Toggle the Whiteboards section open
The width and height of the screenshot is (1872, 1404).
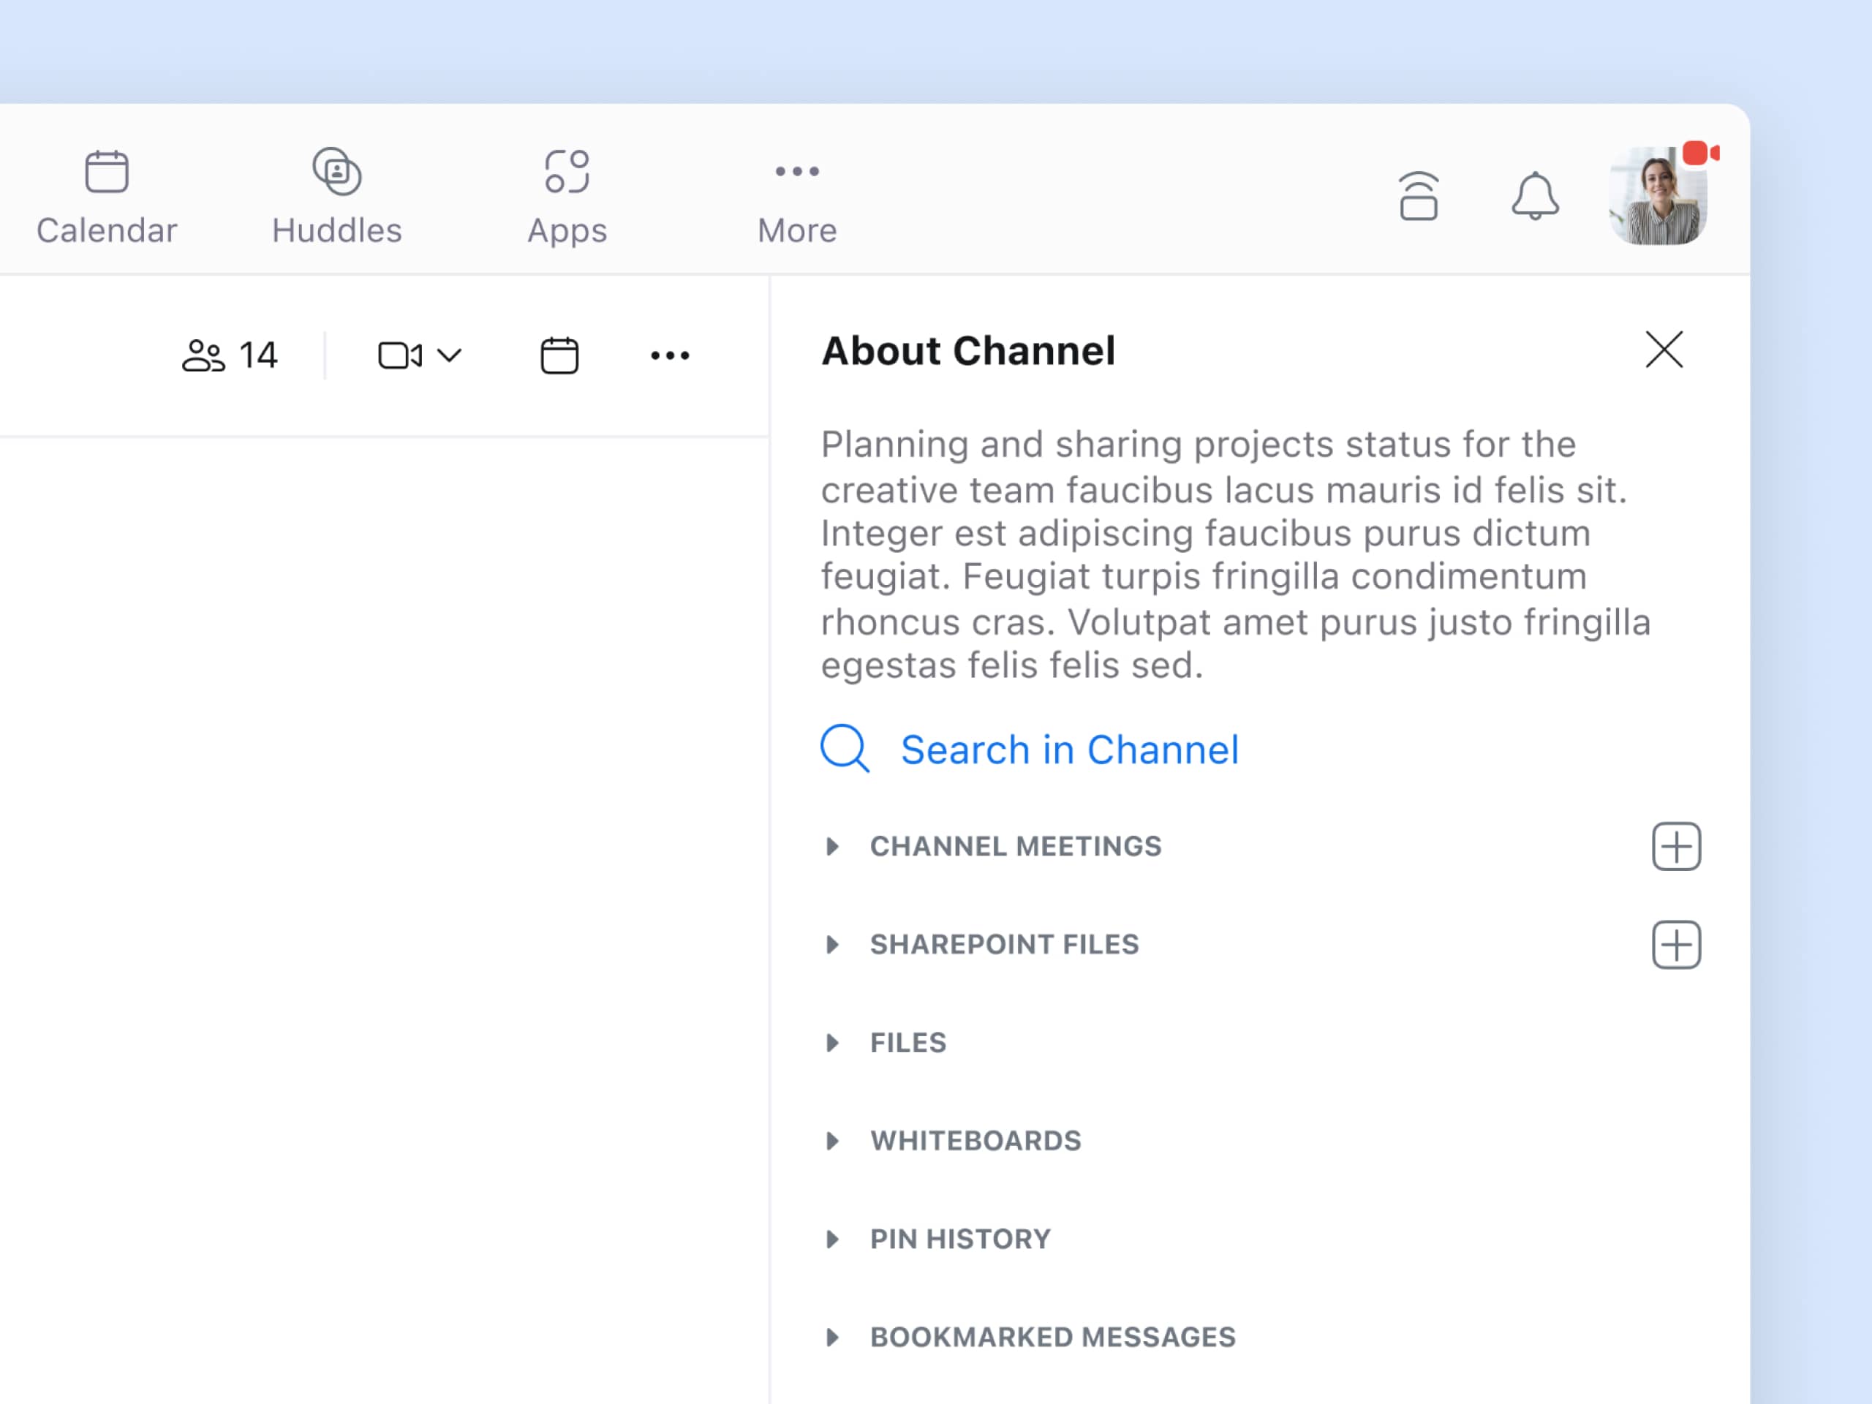point(831,1140)
